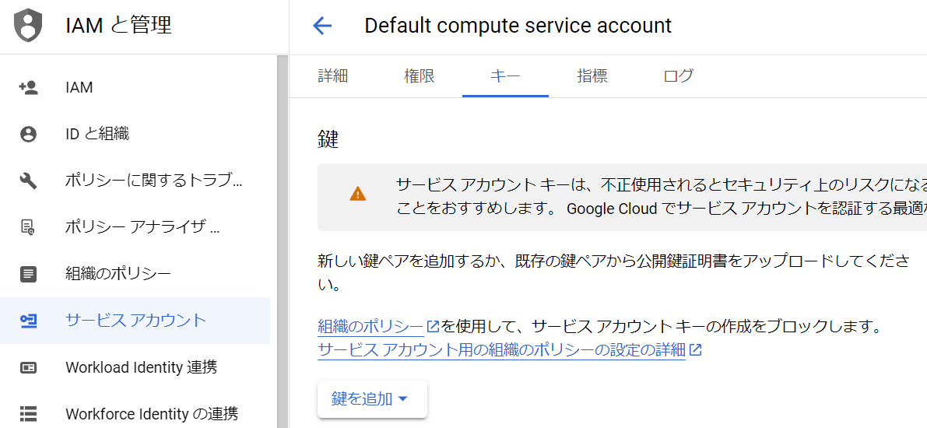Click the 新しい鍵ペアを追加するか paragraph text
The image size is (927, 428).
click(x=613, y=272)
